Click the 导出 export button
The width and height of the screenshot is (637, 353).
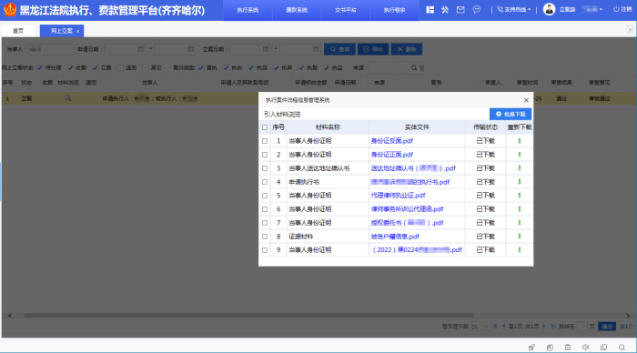pyautogui.click(x=373, y=49)
